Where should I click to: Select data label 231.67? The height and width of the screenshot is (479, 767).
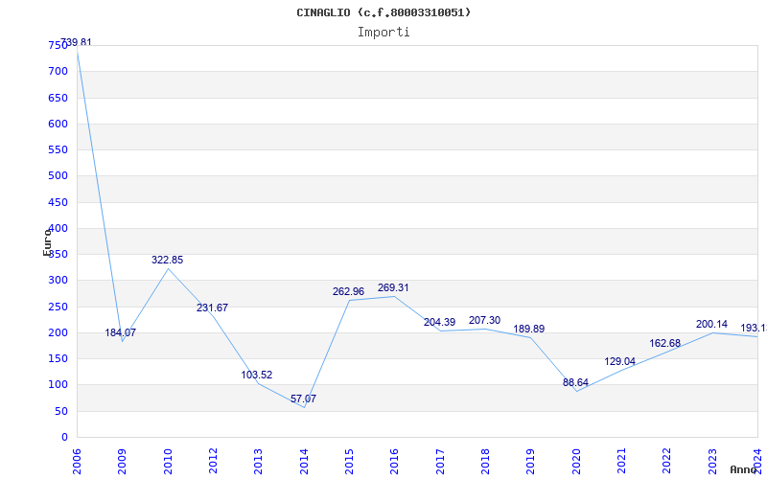[212, 308]
